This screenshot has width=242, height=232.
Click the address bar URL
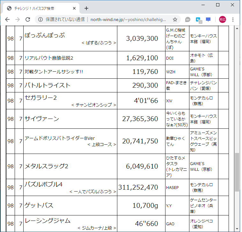point(128,19)
